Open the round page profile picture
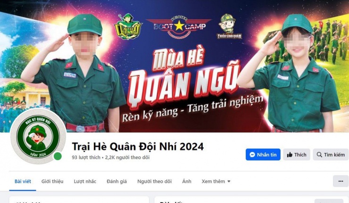The height and width of the screenshot is (203, 349). (38, 136)
